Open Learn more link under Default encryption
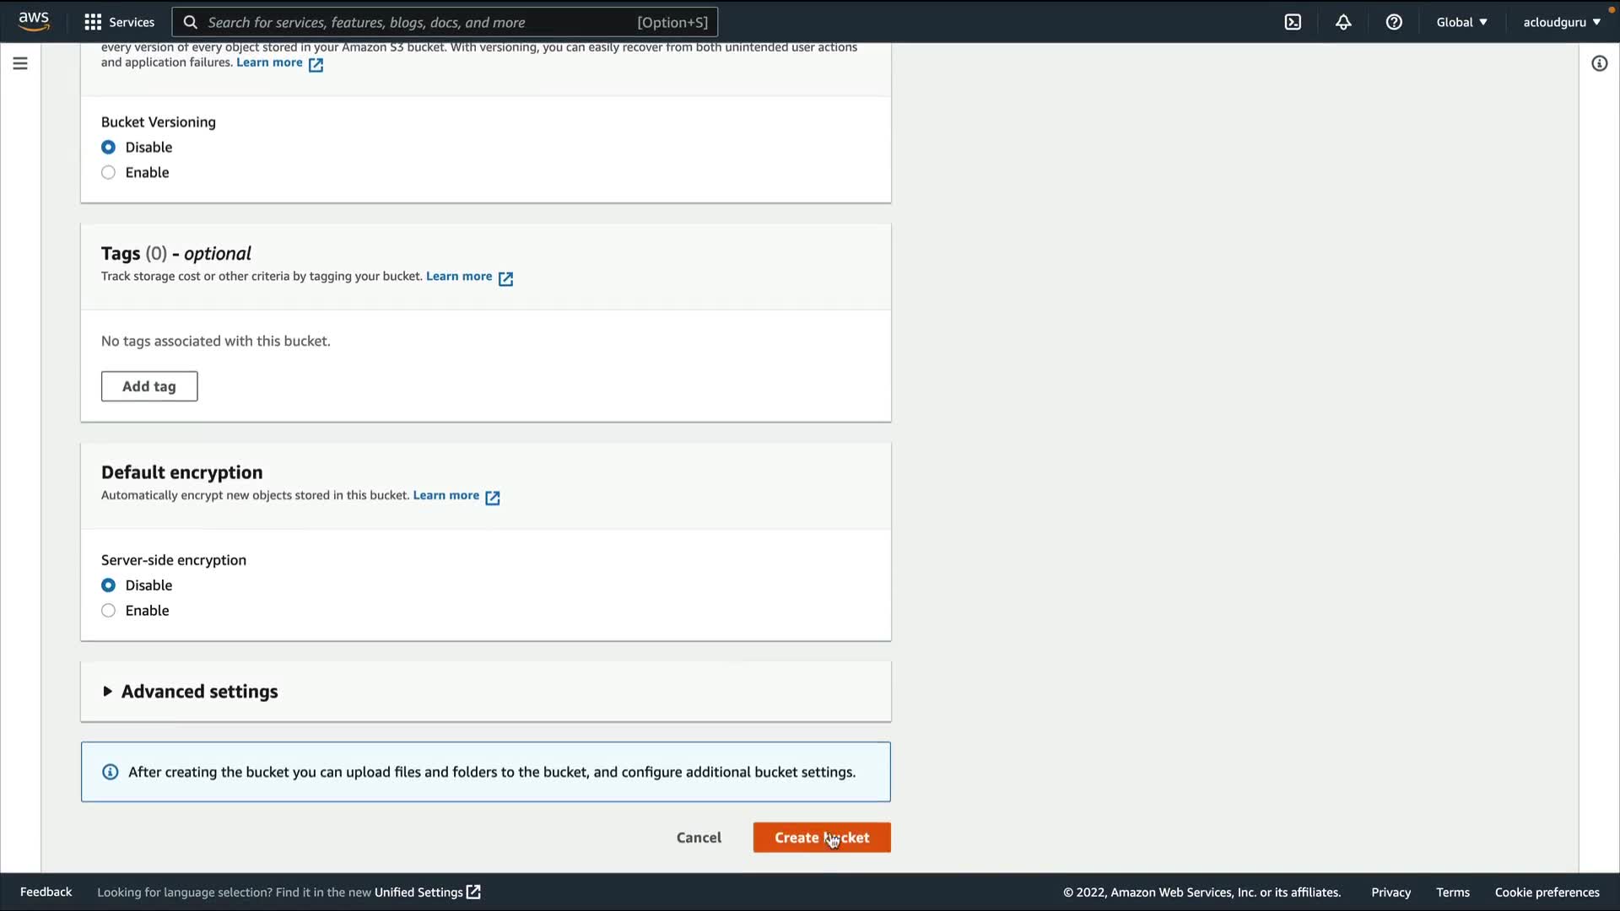This screenshot has height=911, width=1620. 446,495
